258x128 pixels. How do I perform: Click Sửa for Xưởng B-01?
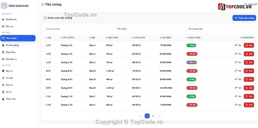pos(238,71)
